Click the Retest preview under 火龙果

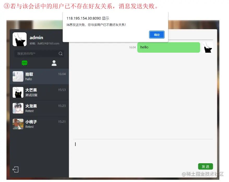point(29,111)
